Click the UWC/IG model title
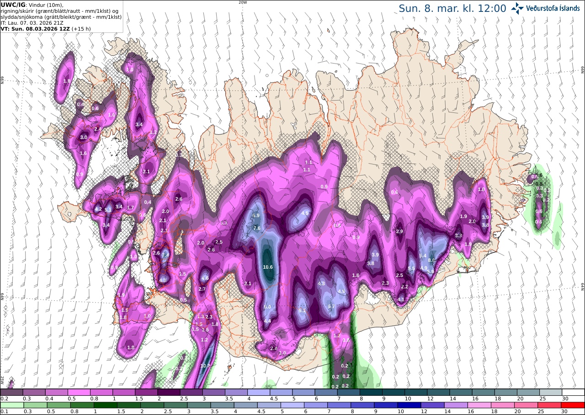This screenshot has width=585, height=415. click(13, 5)
